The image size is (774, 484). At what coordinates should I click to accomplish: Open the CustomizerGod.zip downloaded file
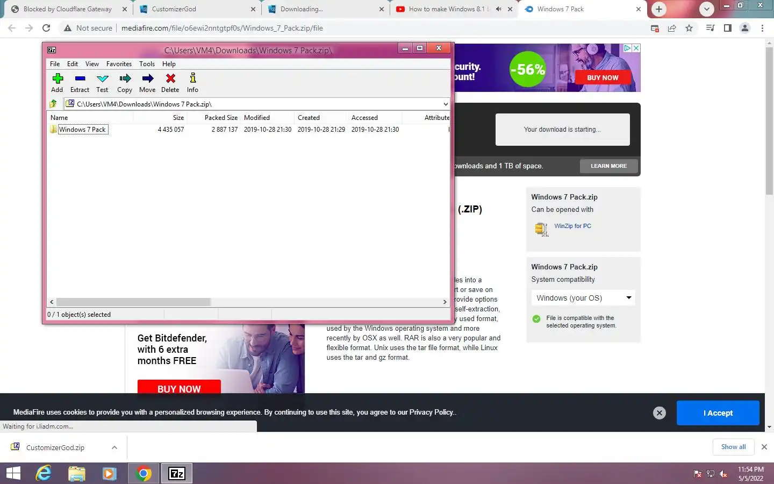click(x=55, y=447)
